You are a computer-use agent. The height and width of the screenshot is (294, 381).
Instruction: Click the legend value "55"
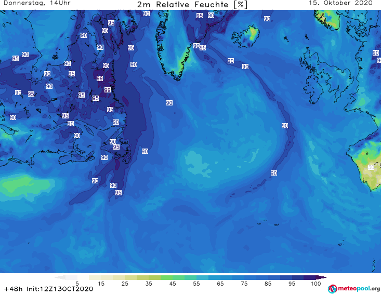(196, 284)
